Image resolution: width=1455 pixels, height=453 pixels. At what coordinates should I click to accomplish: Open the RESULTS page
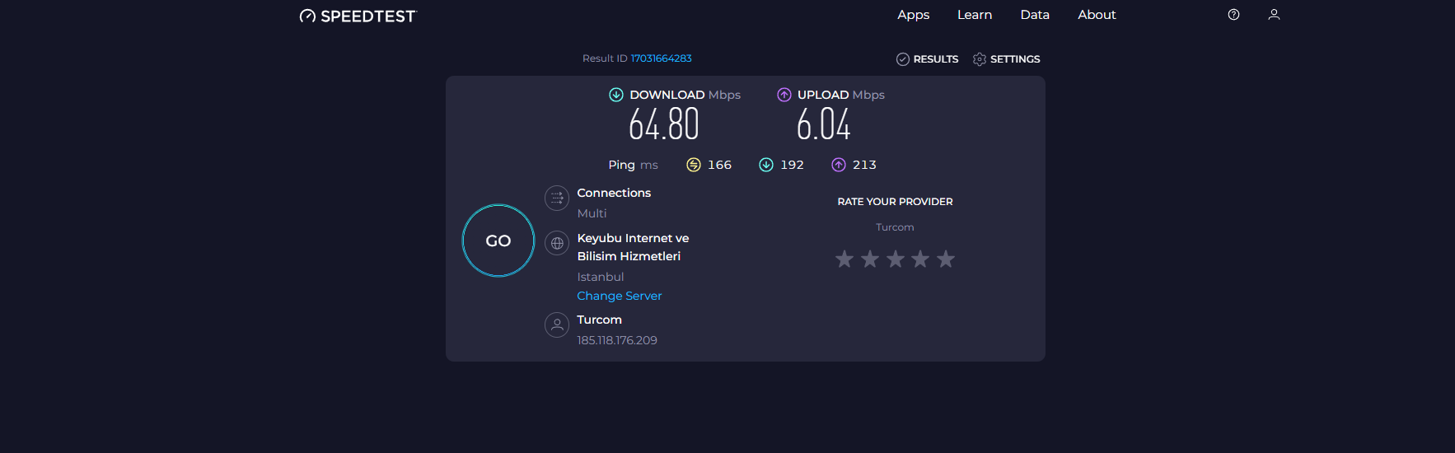click(x=936, y=59)
